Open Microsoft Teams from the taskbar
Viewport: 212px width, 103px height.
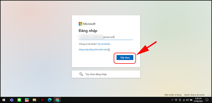click(x=11, y=100)
